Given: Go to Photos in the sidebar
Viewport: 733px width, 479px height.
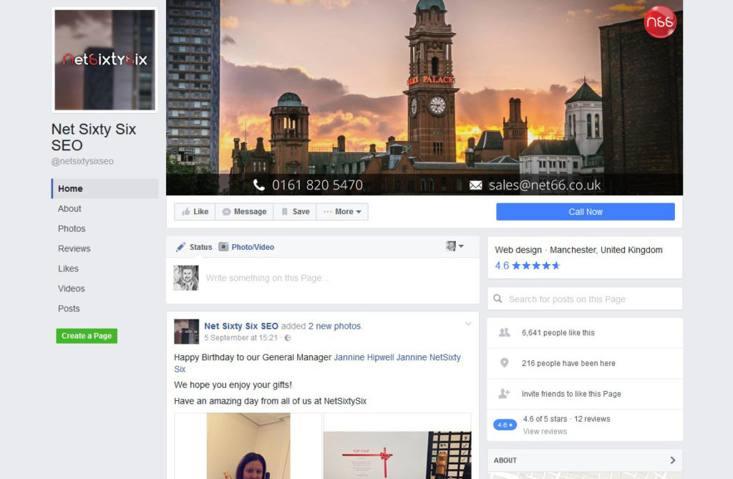Looking at the screenshot, I should tap(72, 228).
